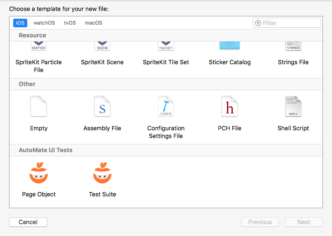Select the SpriteKit Particle File template icon
Viewport: 332px width, 236px height.
pyautogui.click(x=39, y=46)
